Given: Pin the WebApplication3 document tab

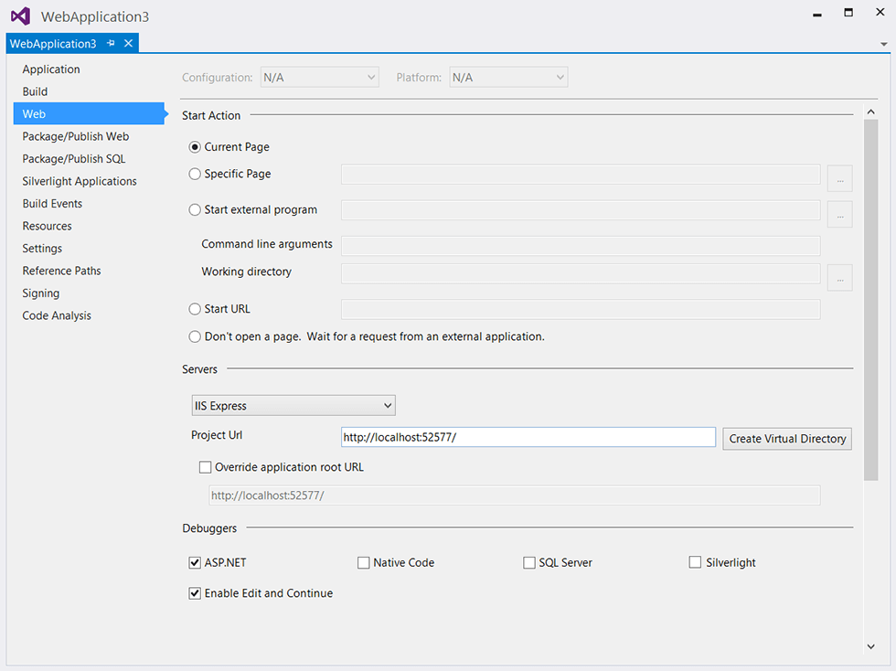Looking at the screenshot, I should click(x=111, y=44).
